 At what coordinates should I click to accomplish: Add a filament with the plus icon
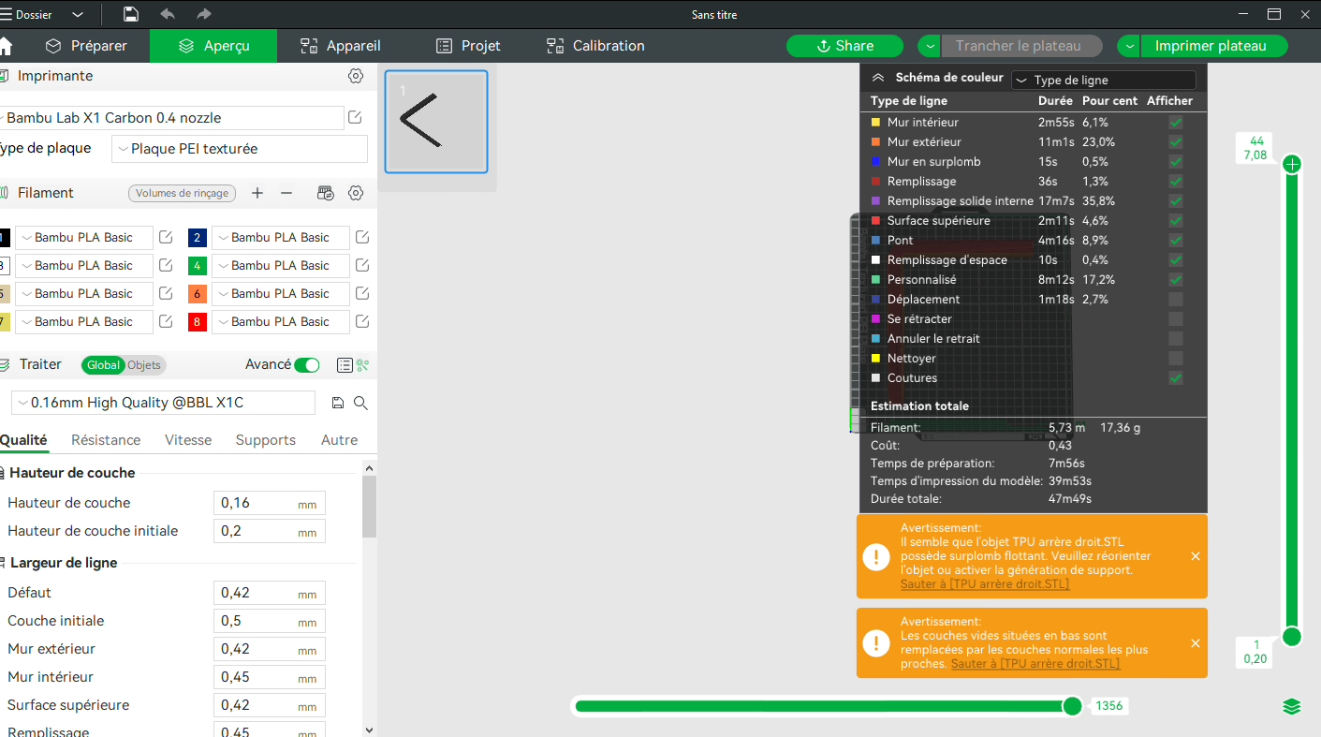coord(257,193)
